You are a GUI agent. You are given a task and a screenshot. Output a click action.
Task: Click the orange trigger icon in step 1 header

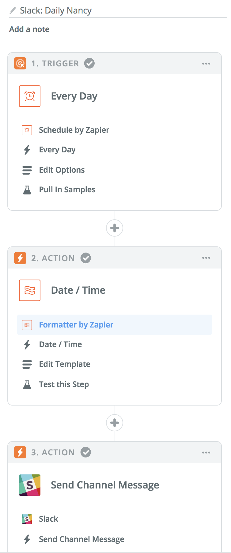coord(20,64)
